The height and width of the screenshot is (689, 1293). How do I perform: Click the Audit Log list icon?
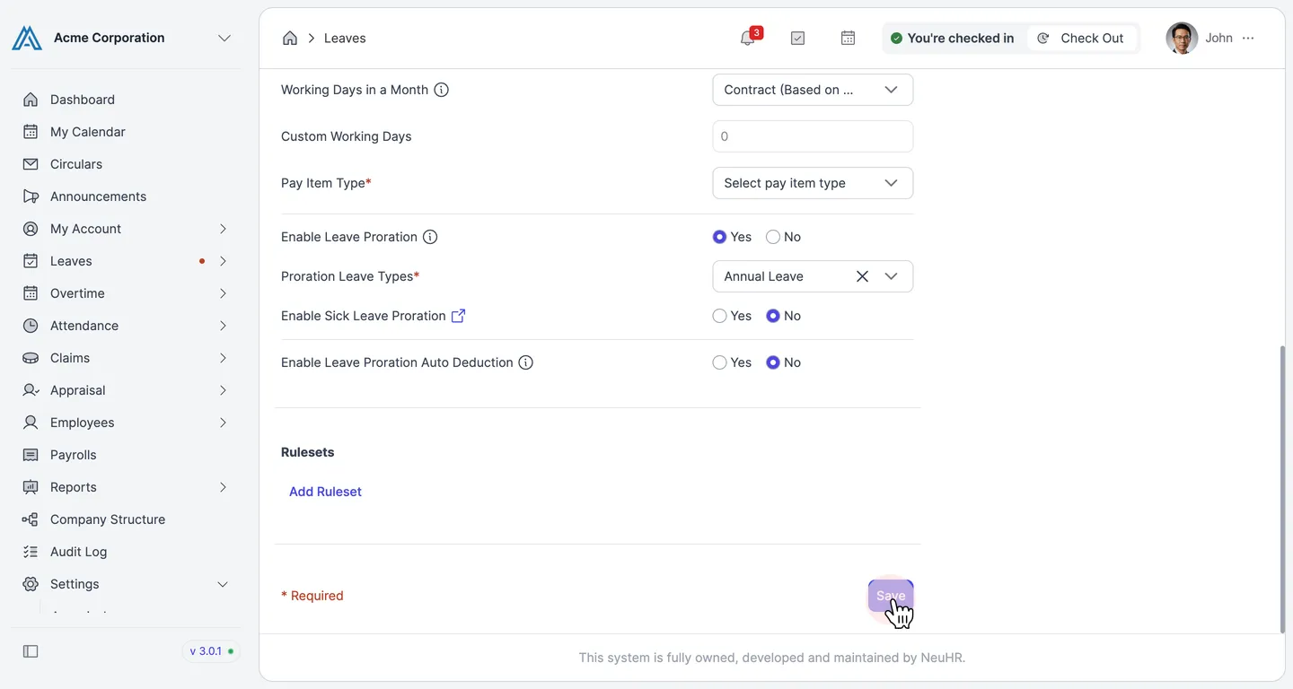click(31, 552)
